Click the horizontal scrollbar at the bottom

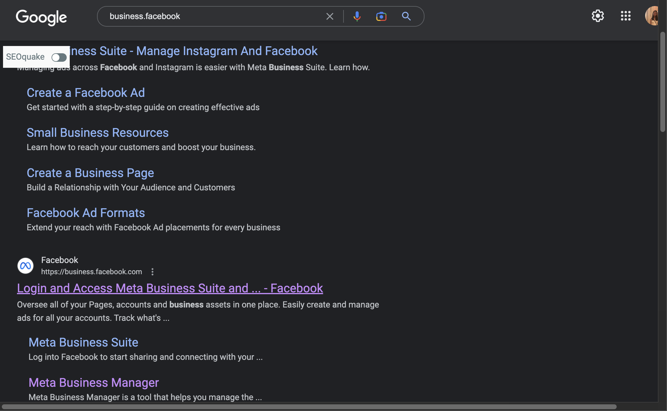[309, 407]
